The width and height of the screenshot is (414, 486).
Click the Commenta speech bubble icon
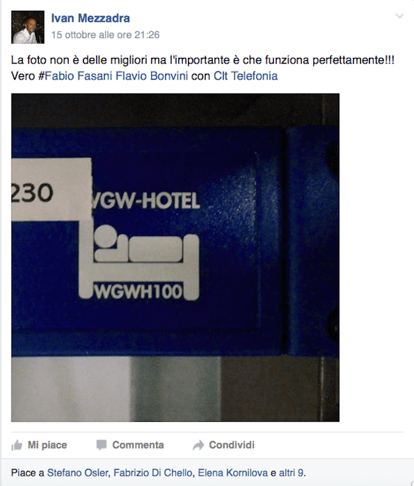[101, 445]
